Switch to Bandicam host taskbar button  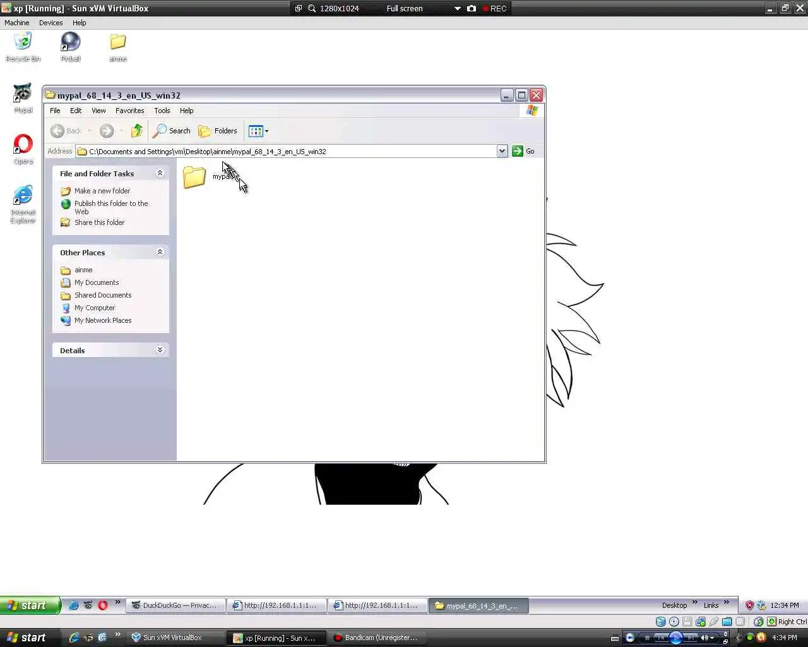pyautogui.click(x=377, y=638)
